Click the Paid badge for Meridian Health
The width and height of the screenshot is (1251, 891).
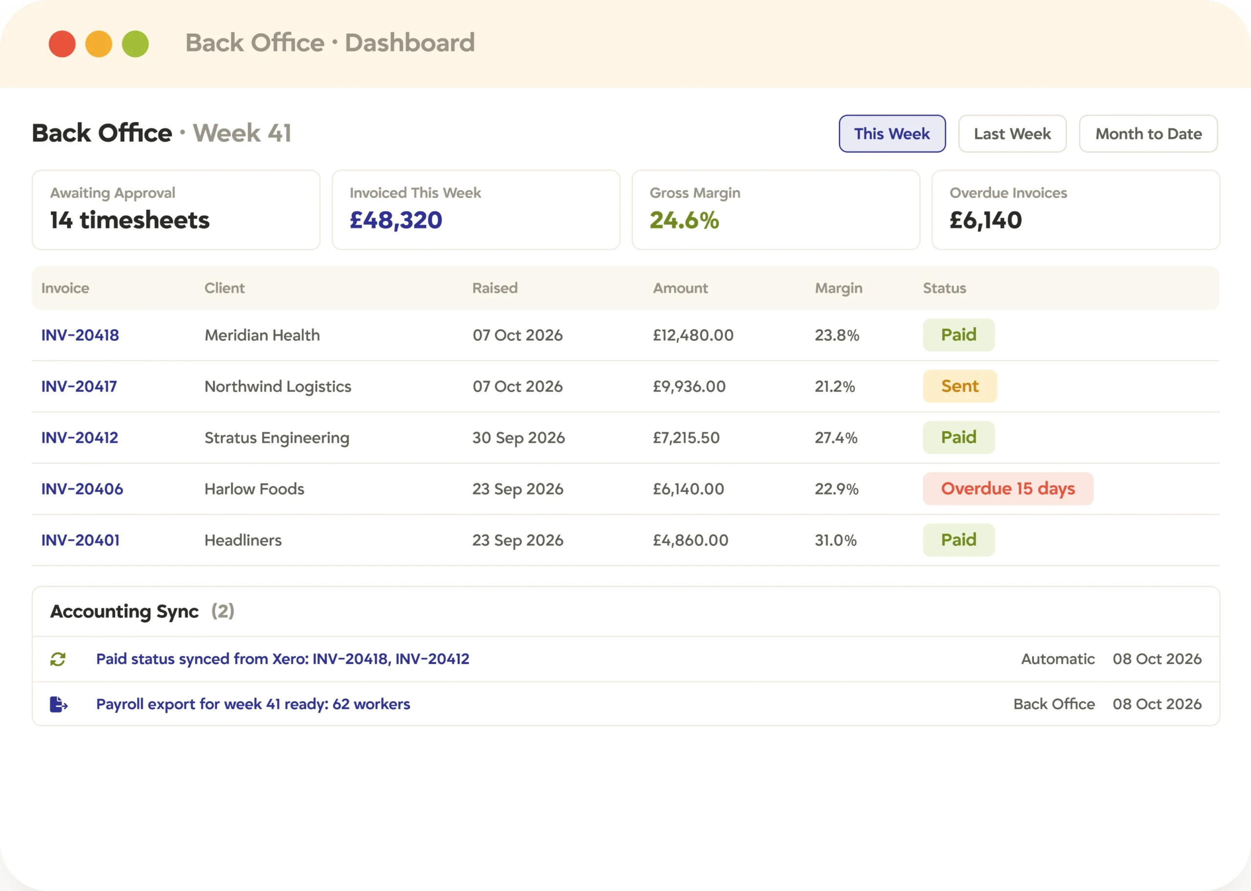tap(959, 334)
